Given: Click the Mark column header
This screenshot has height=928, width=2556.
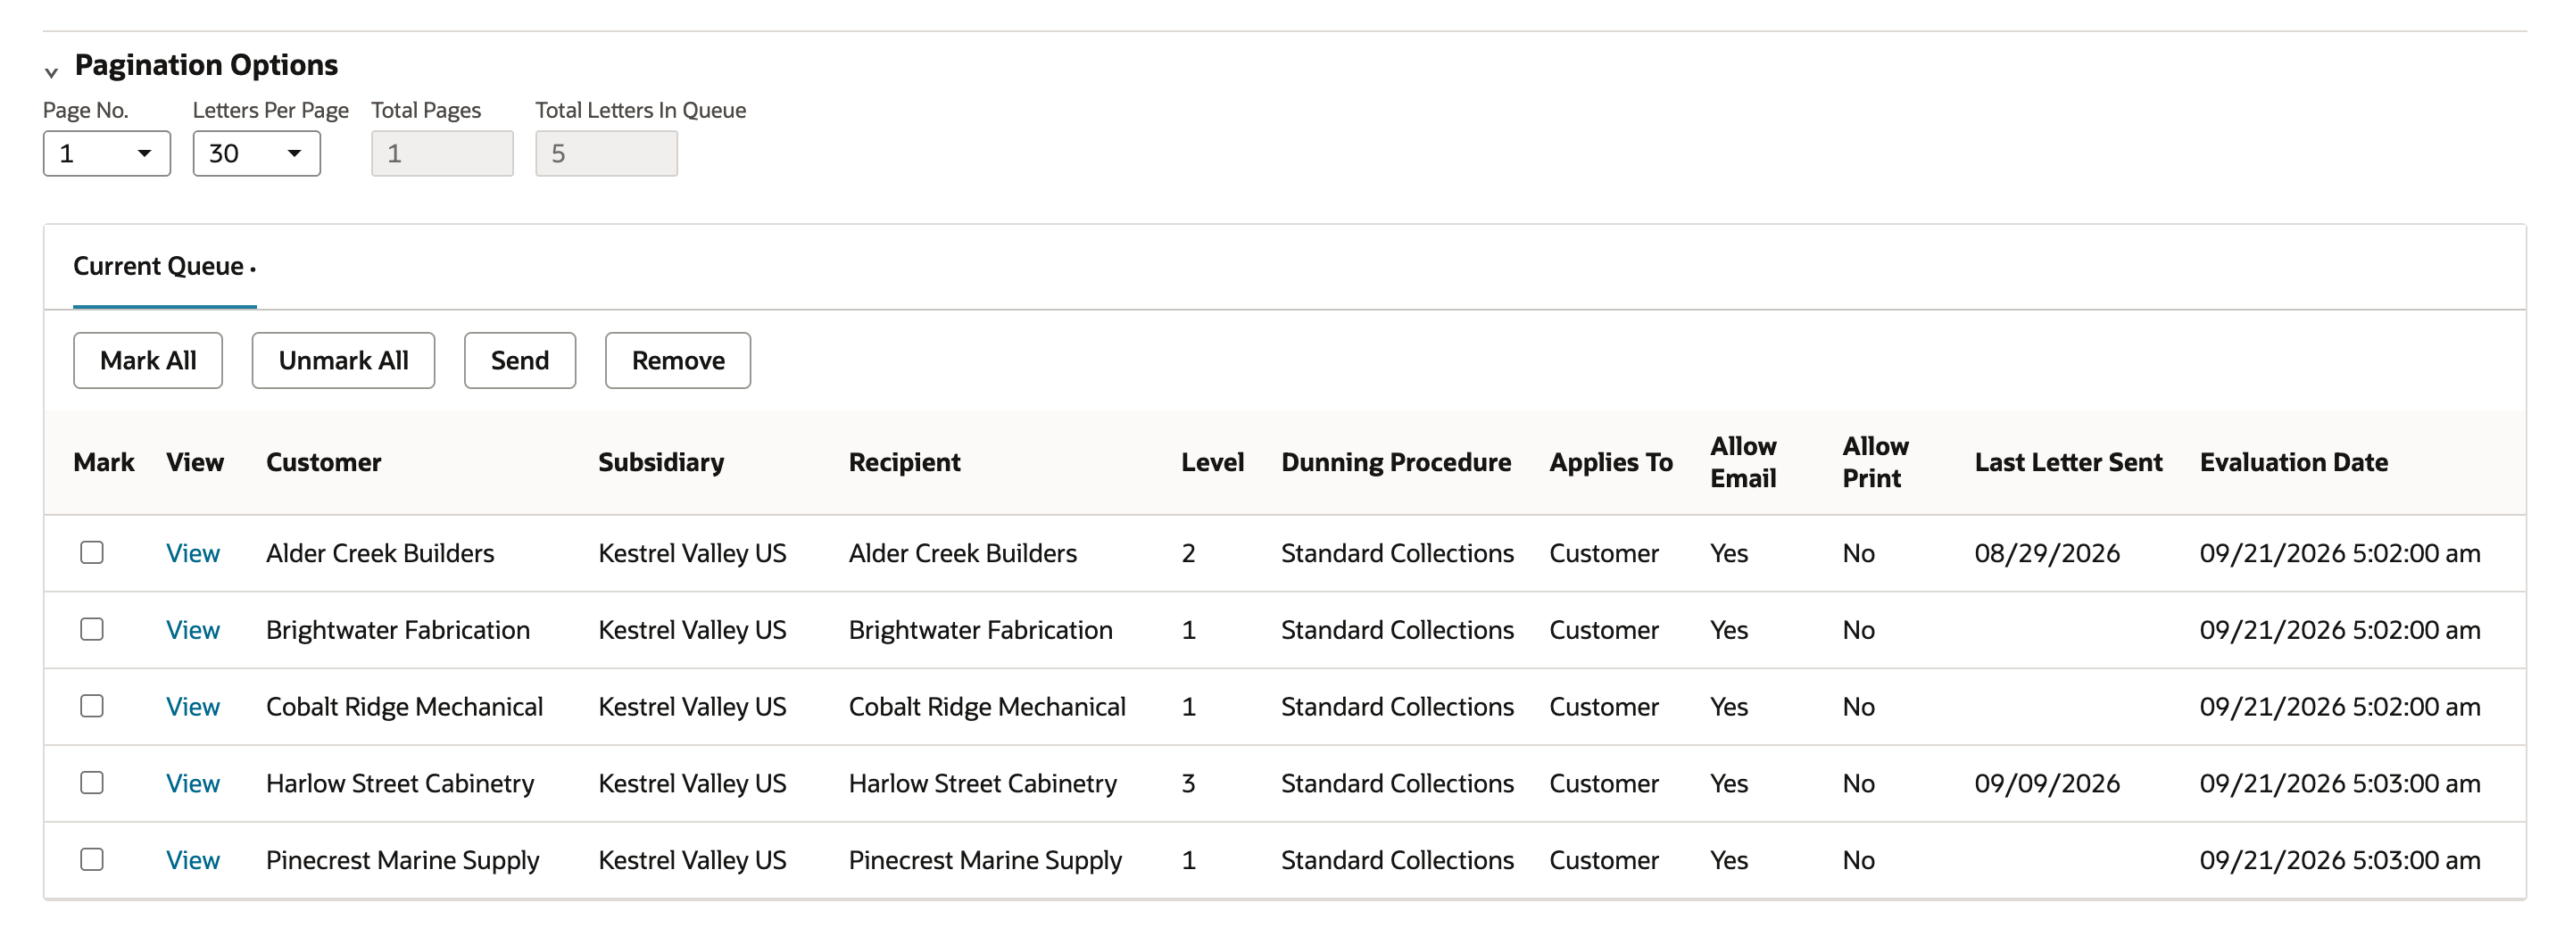Looking at the screenshot, I should (x=104, y=462).
